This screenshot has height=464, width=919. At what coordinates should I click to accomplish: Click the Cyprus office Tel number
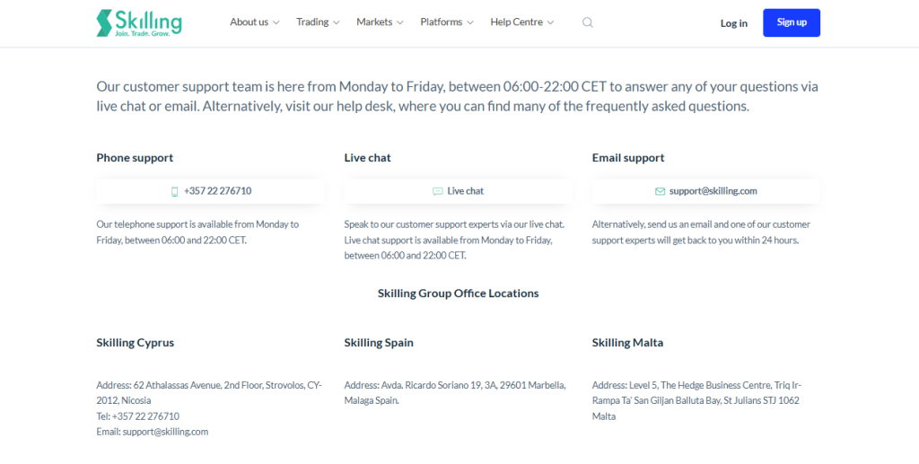[x=145, y=416]
